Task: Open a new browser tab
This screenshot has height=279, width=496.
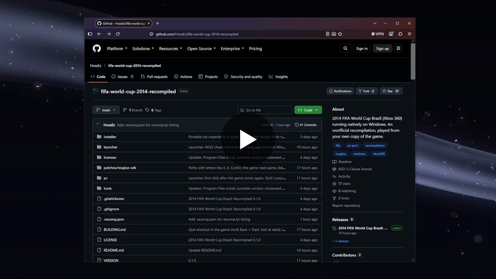Action: (x=157, y=24)
